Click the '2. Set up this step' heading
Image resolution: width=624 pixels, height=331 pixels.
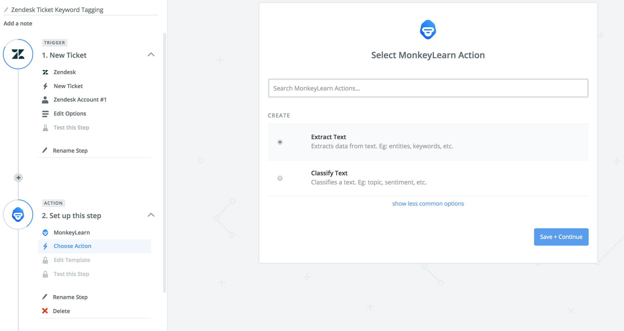[71, 216]
